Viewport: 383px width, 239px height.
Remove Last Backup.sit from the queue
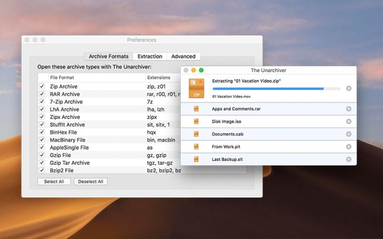coord(349,159)
